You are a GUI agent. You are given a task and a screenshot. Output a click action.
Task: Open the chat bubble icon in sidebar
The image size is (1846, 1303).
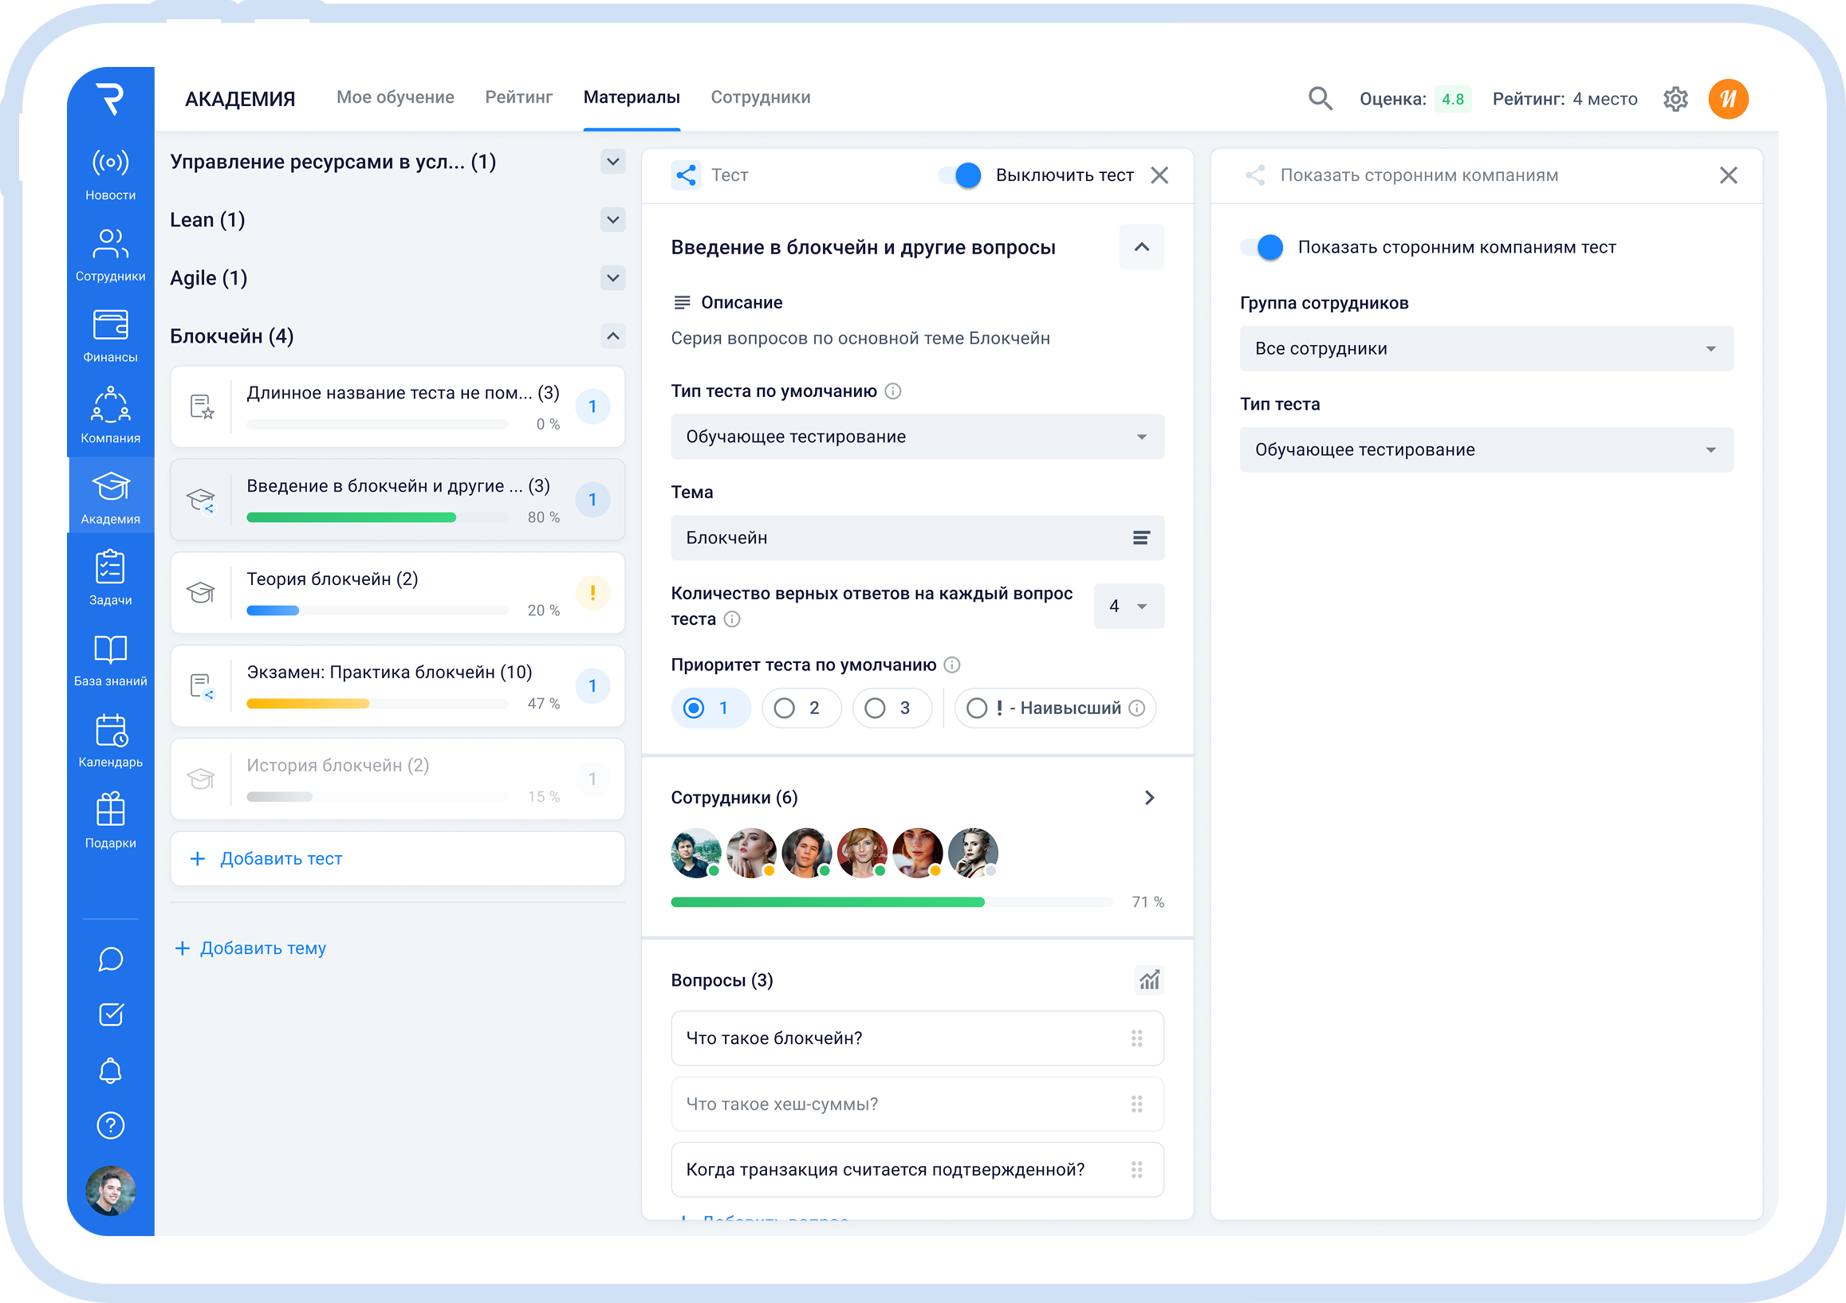click(x=110, y=960)
